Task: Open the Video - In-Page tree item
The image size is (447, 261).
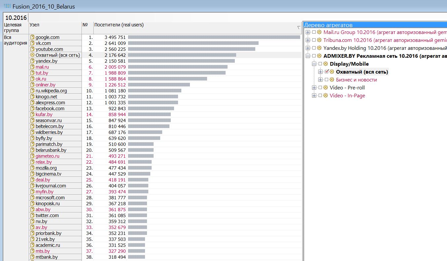Action: click(x=347, y=95)
